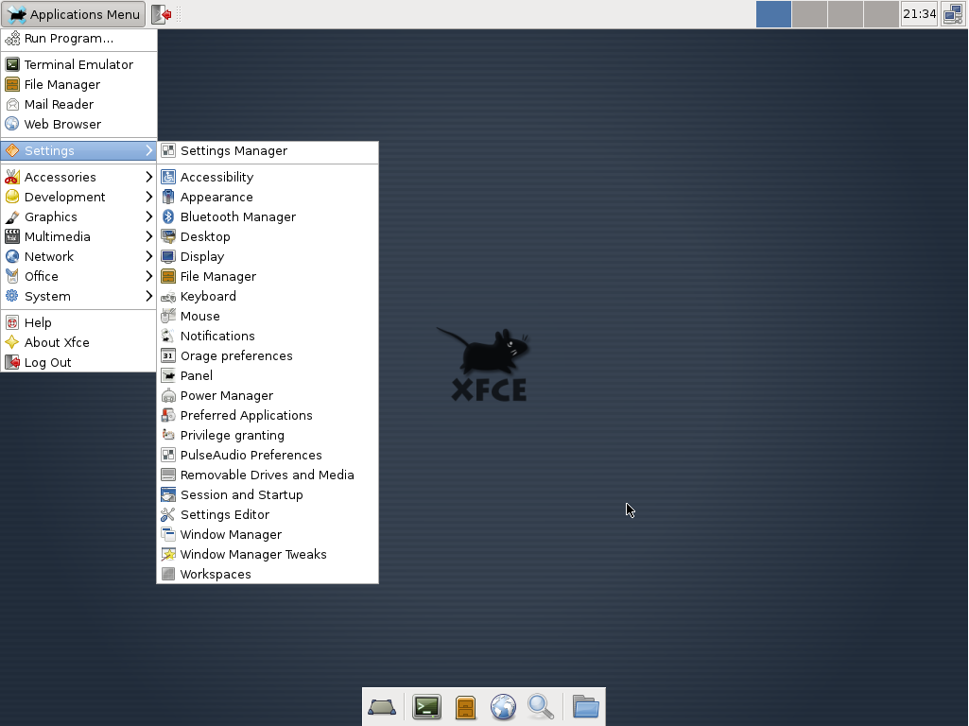Click the 21:34 clock in the panel
Viewport: 969px width, 726px height.
coord(920,14)
